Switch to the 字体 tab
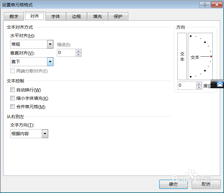Viewport: 224px width, 193px height. [56, 16]
